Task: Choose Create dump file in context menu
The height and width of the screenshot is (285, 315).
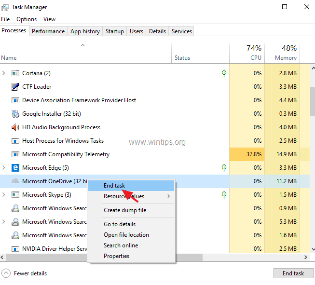Action: [131, 210]
